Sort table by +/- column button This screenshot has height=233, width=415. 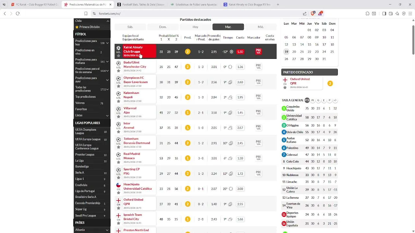tap(335, 100)
